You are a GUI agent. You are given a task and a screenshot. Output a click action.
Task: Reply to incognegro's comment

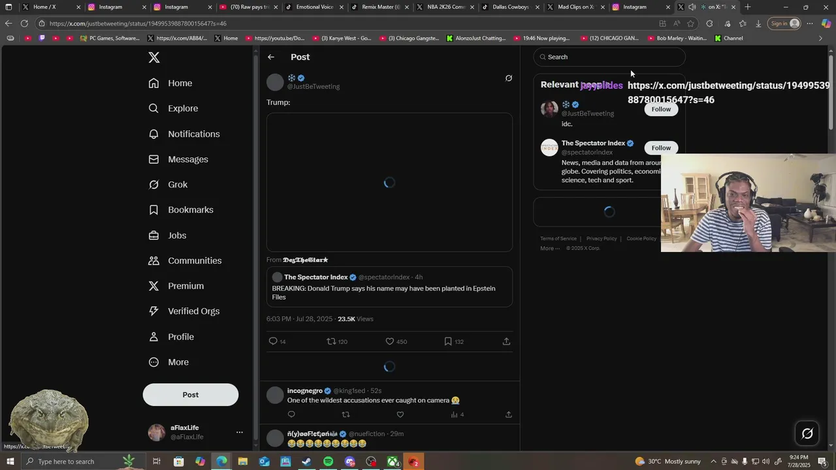pos(291,415)
